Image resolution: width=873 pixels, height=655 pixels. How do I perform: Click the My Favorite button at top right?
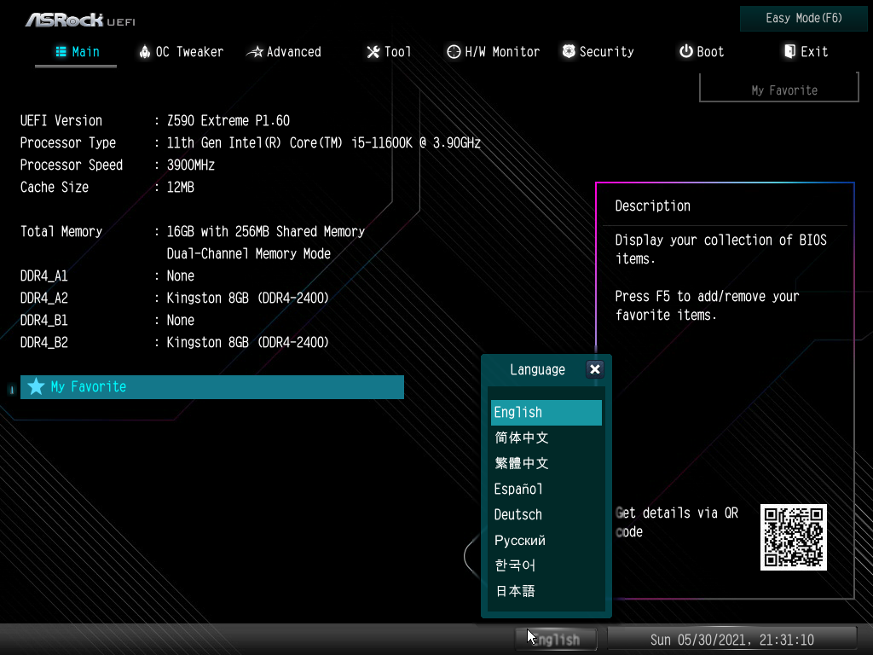point(783,90)
